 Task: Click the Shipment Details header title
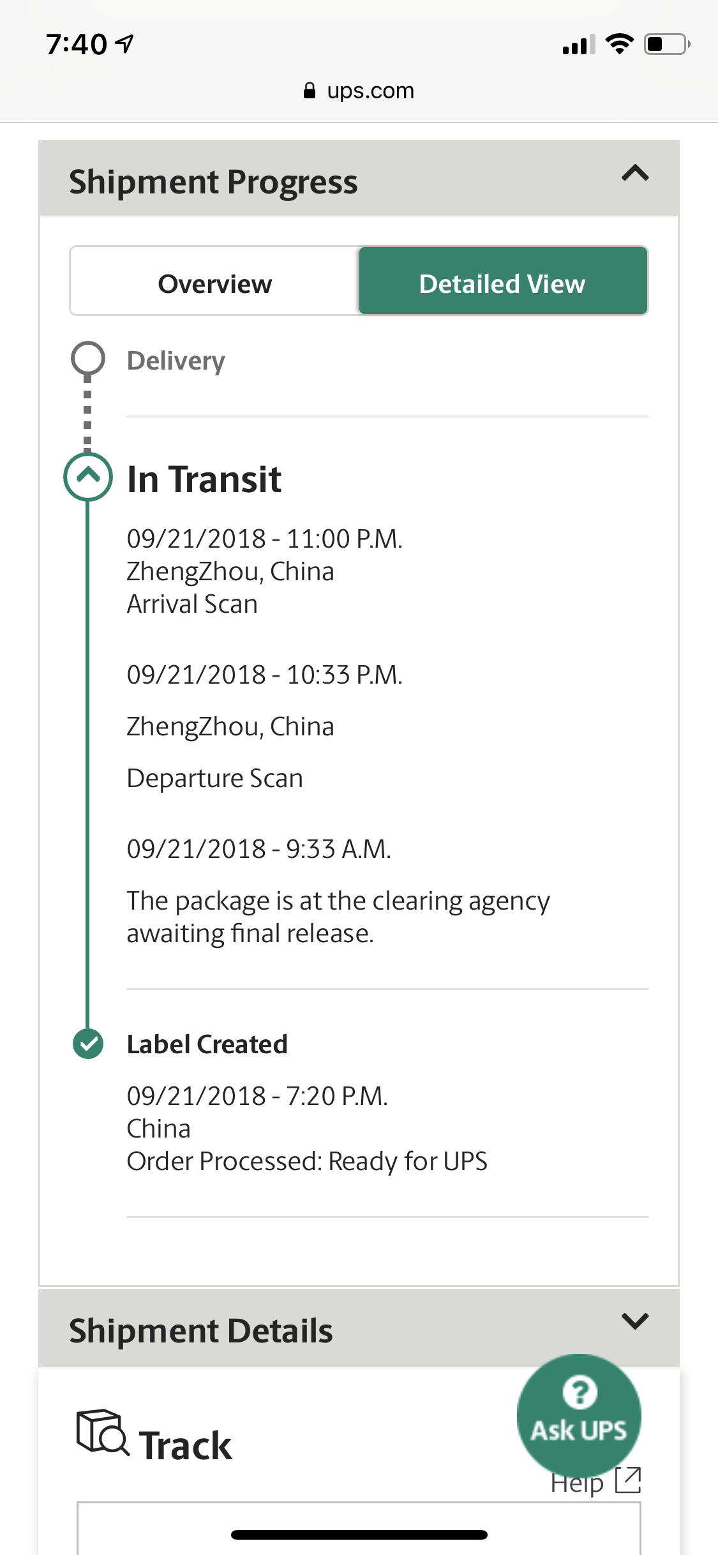(x=201, y=1331)
